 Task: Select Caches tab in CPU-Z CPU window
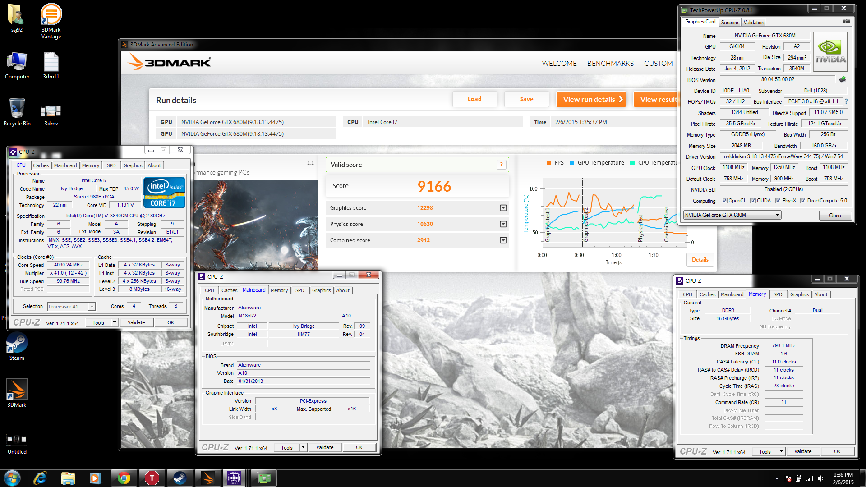pos(41,165)
